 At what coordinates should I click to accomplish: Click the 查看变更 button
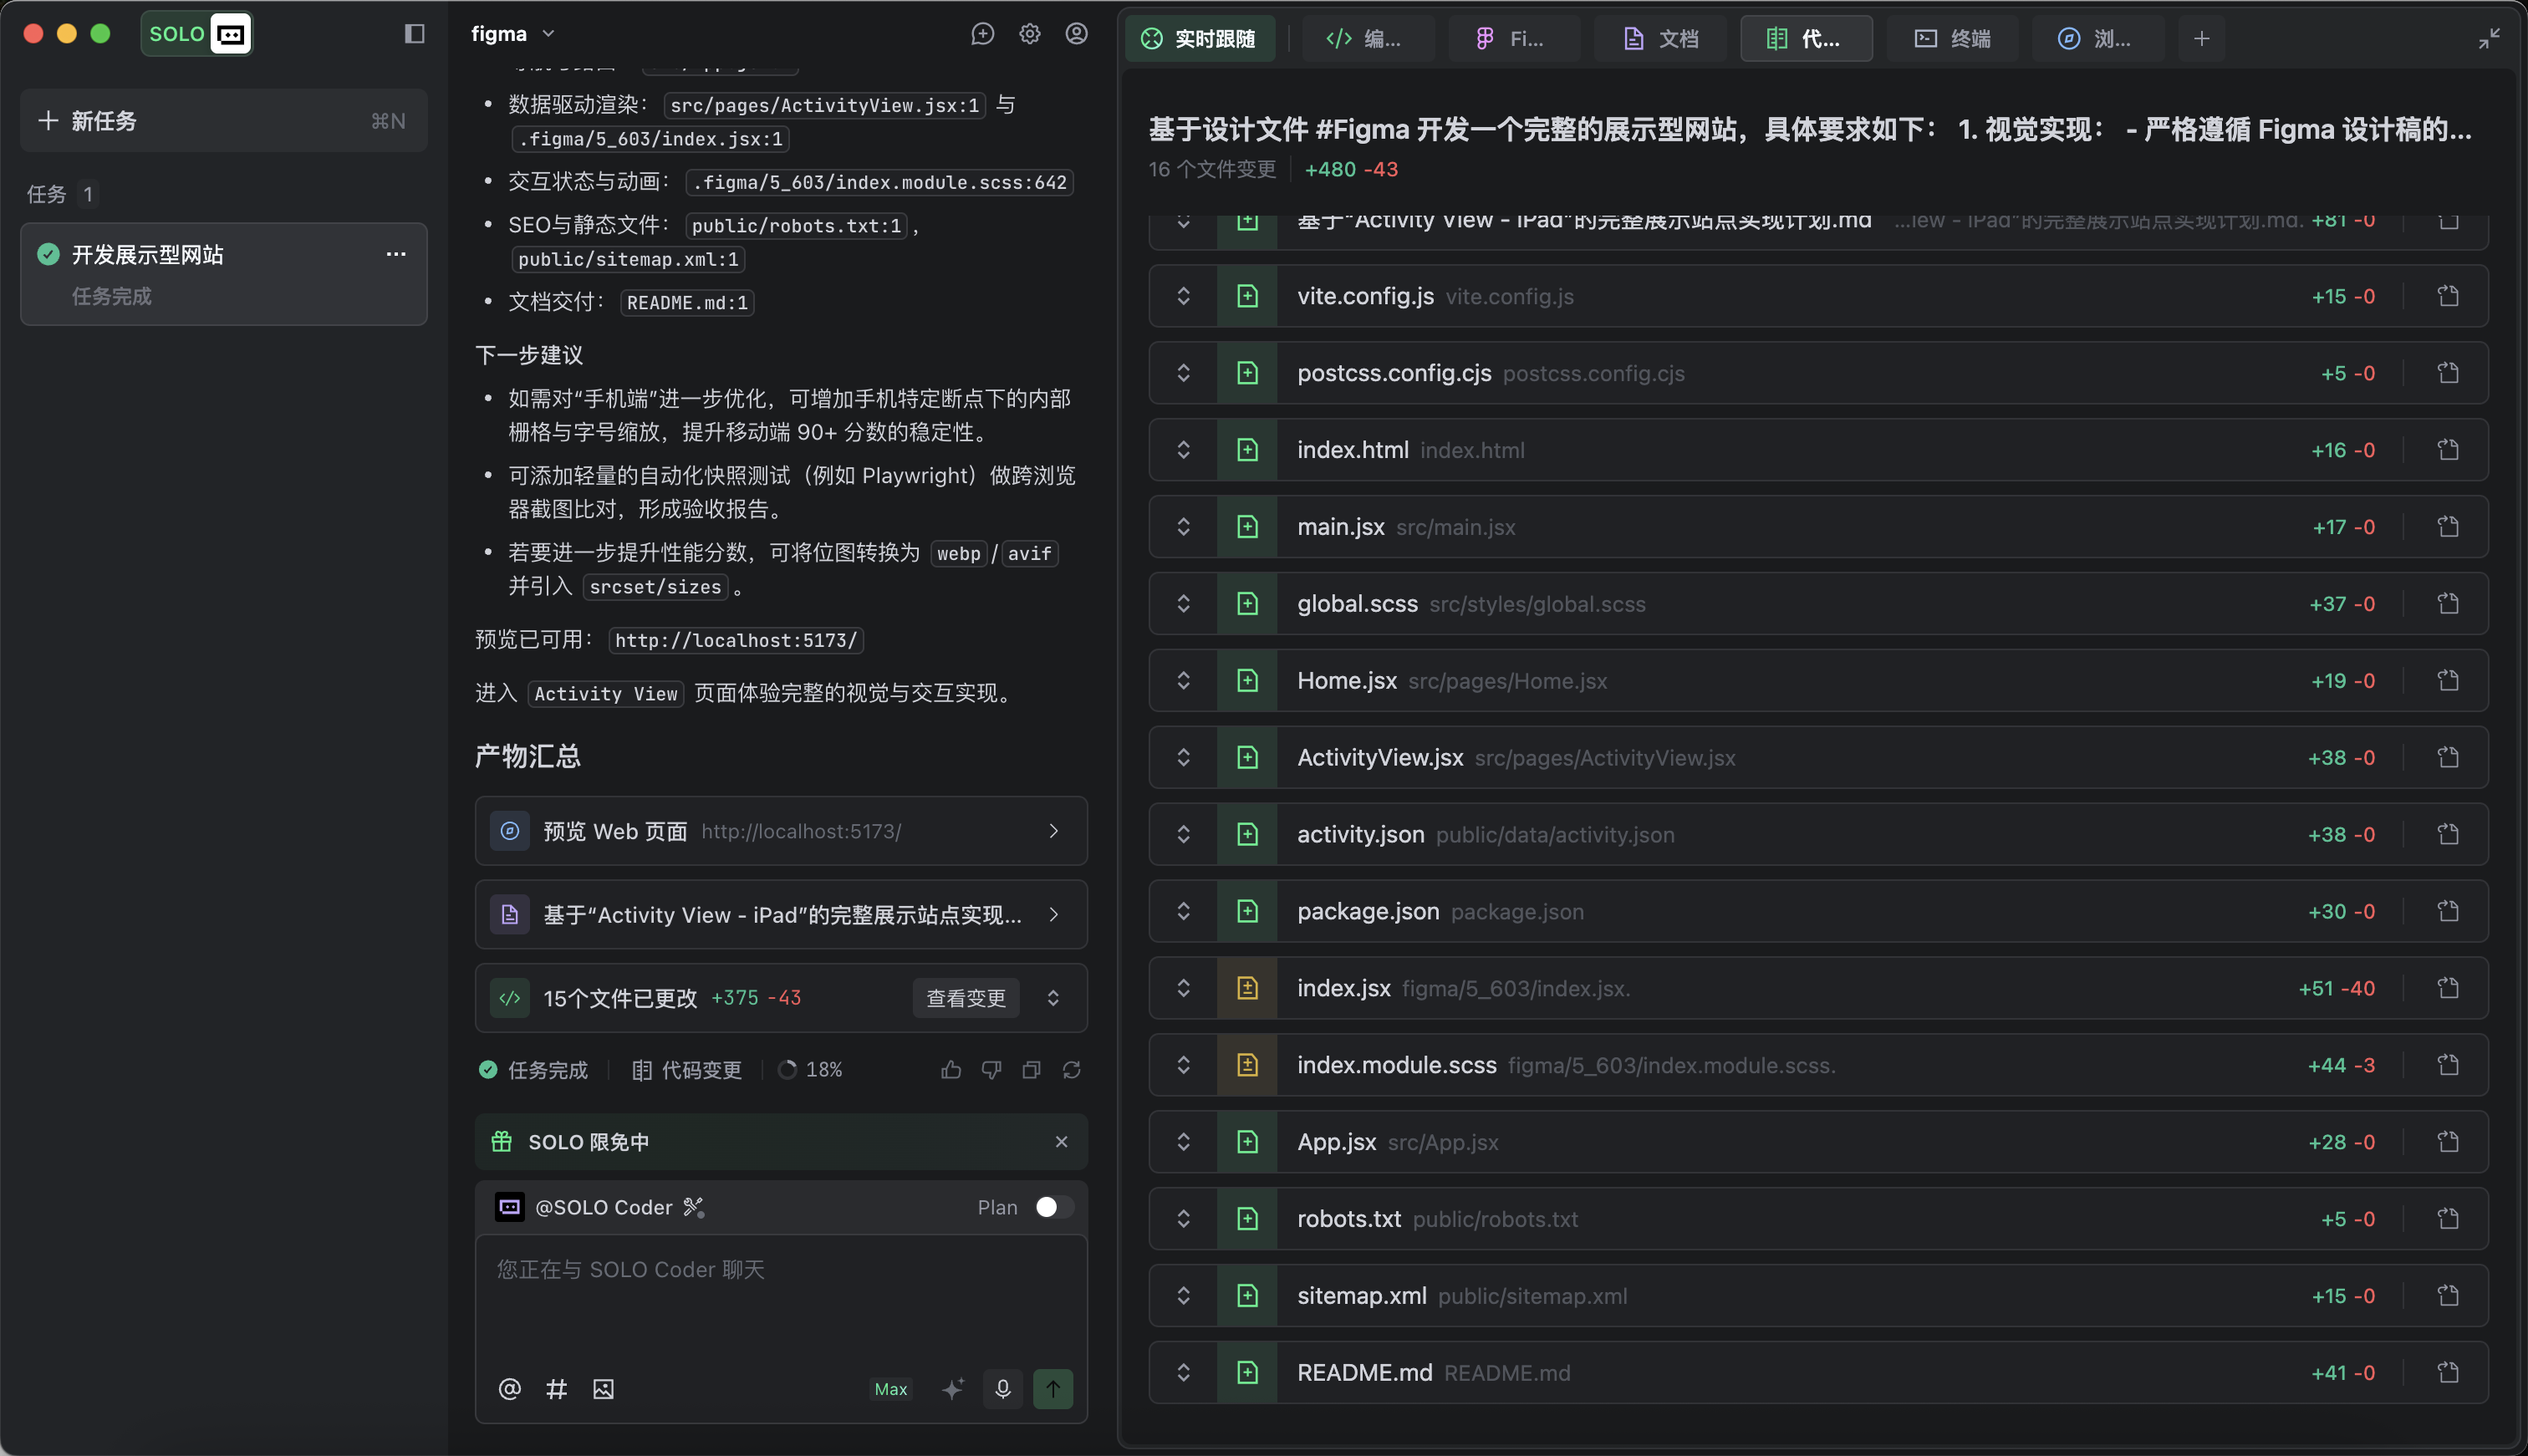[x=965, y=998]
